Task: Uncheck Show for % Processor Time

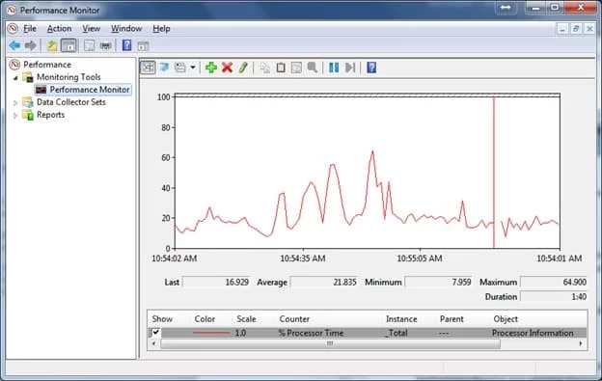Action: click(155, 332)
